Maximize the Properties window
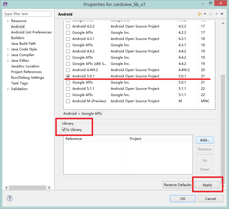 210,3
